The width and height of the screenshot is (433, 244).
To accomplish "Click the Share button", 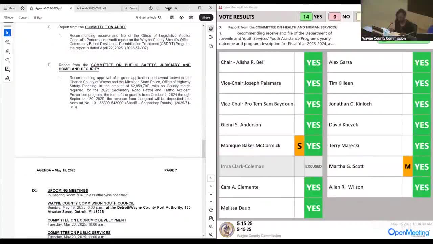I will pos(206,17).
